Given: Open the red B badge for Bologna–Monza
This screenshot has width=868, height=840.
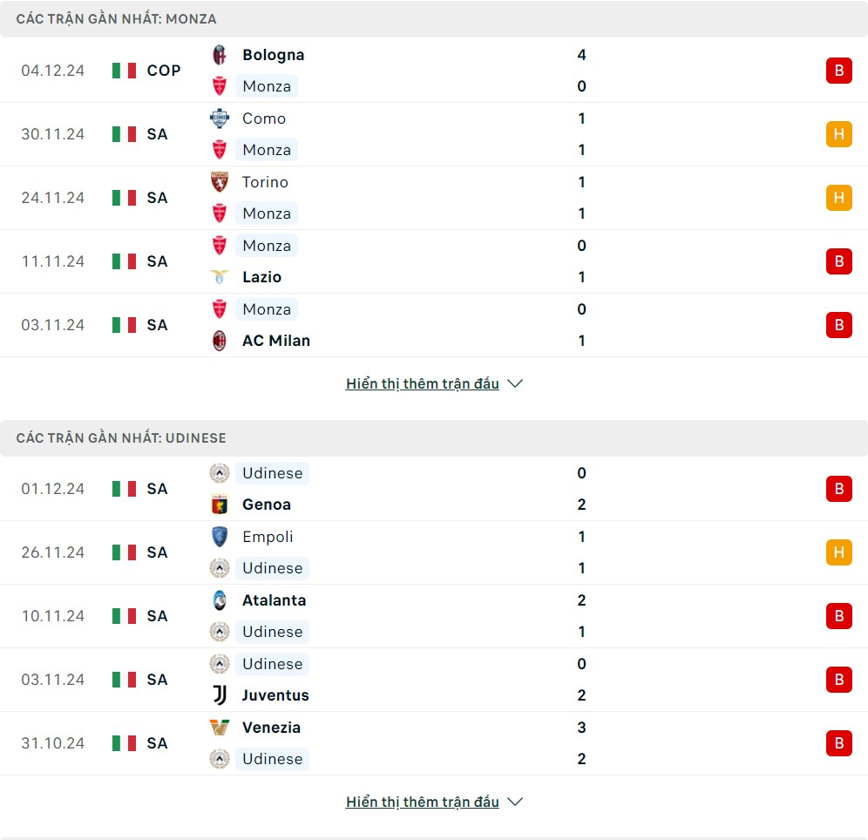Looking at the screenshot, I should [838, 71].
